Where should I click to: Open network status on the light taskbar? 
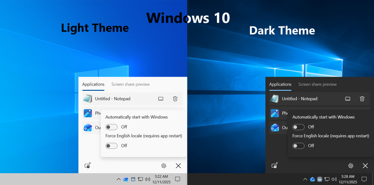point(141,179)
